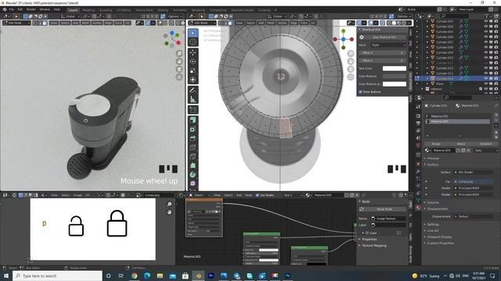Image resolution: width=501 pixels, height=281 pixels.
Task: Open the Dock side Right dropdown
Action: [x=388, y=45]
